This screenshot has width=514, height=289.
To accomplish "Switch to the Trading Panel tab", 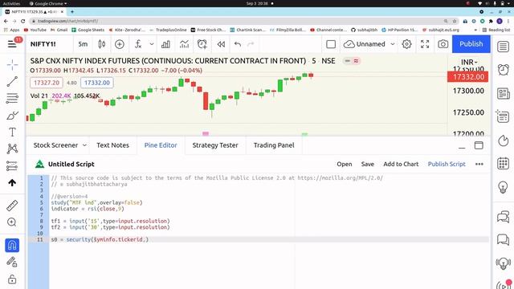I will point(274,145).
